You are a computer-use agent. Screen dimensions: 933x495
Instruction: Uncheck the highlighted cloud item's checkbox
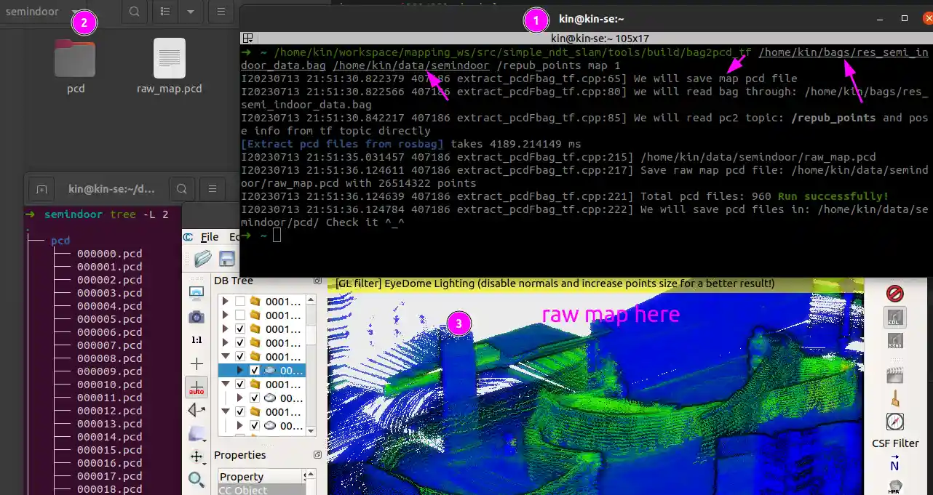click(x=255, y=371)
